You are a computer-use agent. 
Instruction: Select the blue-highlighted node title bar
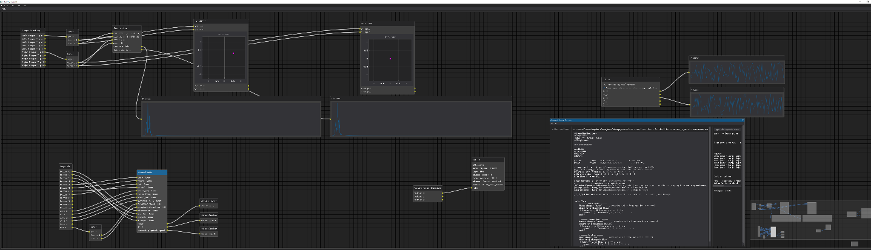click(152, 172)
